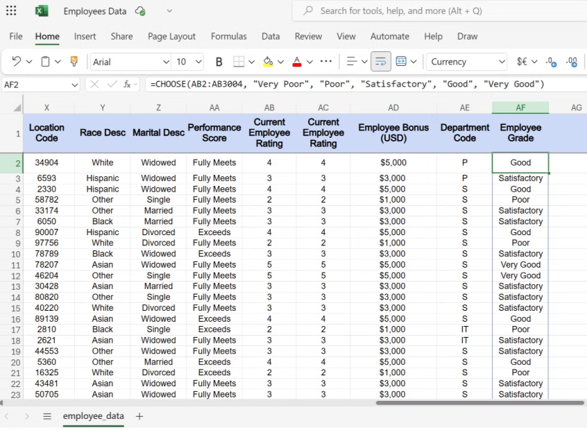Click the Employees Data file name
The width and height of the screenshot is (587, 430).
pos(95,11)
